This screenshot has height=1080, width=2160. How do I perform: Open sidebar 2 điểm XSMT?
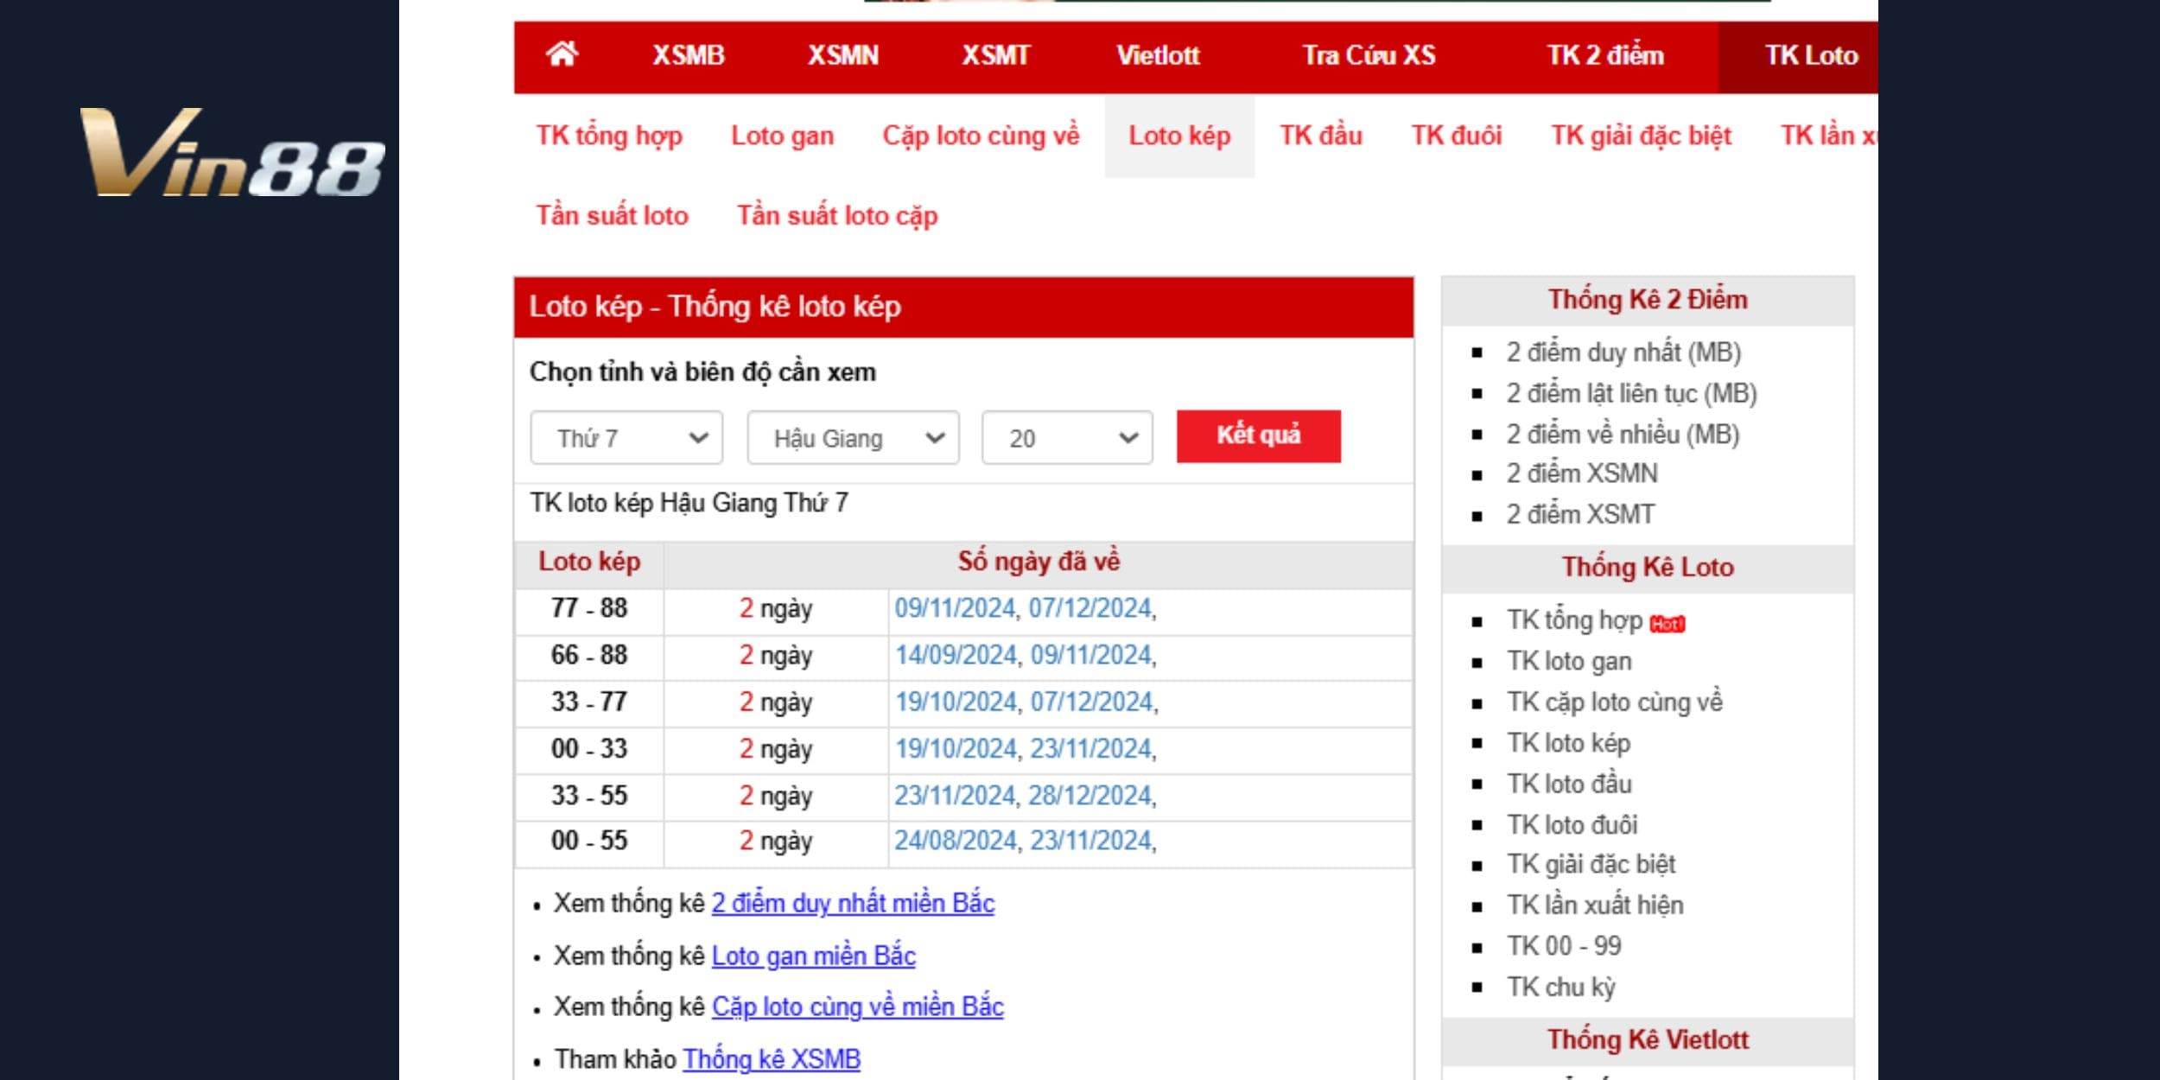tap(1580, 514)
